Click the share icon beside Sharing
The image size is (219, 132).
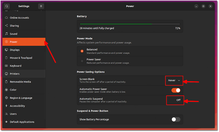[x=6, y=25]
